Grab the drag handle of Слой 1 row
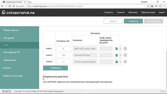167x94 pixels. click(x=120, y=49)
